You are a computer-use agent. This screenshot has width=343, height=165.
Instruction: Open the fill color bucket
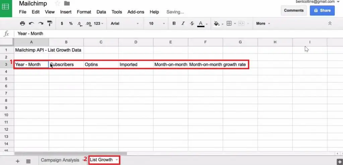pyautogui.click(x=217, y=23)
